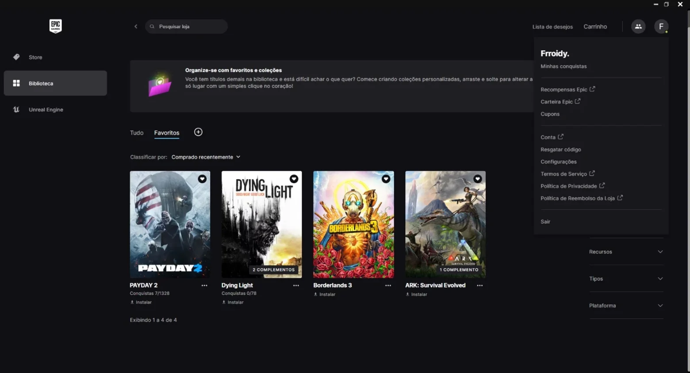This screenshot has height=373, width=690.
Task: Open PAYDAY 2 options menu dots
Action: [x=204, y=286]
